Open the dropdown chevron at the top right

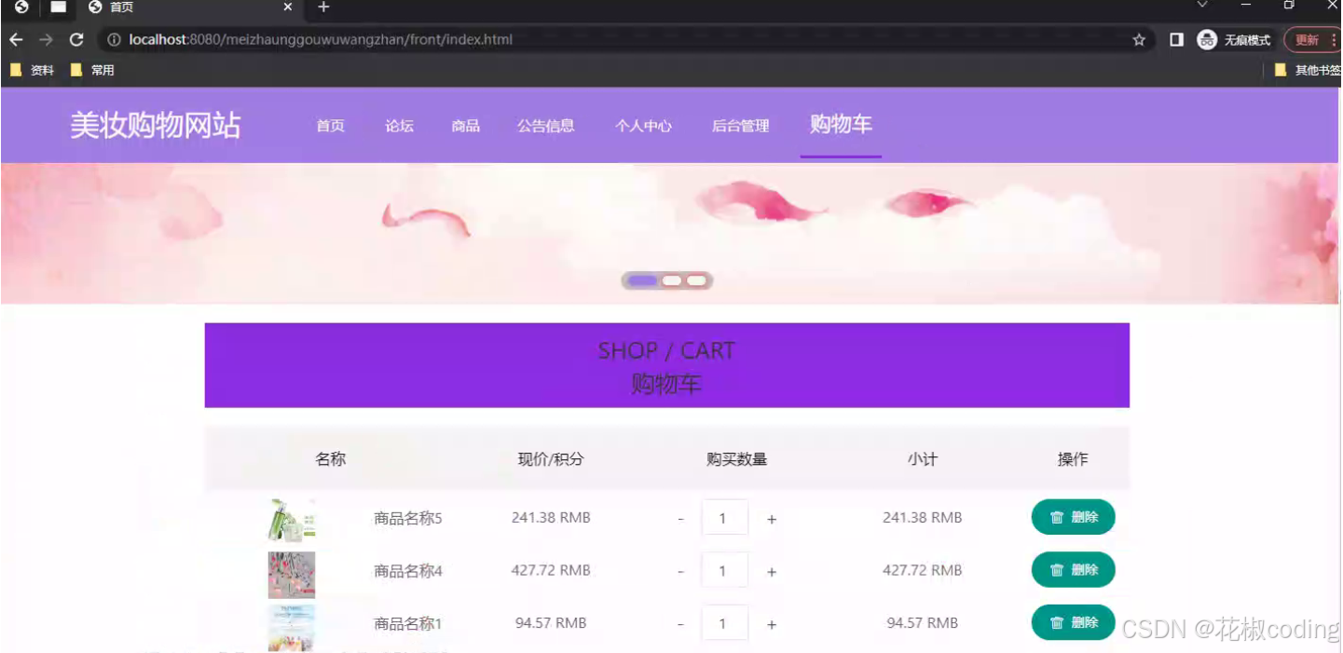[1203, 7]
